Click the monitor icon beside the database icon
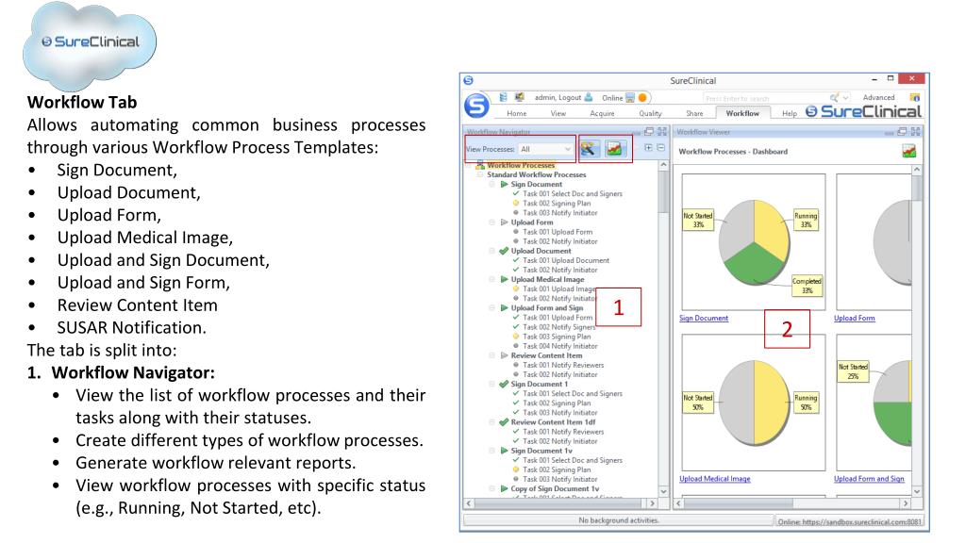Image resolution: width=966 pixels, height=543 pixels. coord(520,97)
